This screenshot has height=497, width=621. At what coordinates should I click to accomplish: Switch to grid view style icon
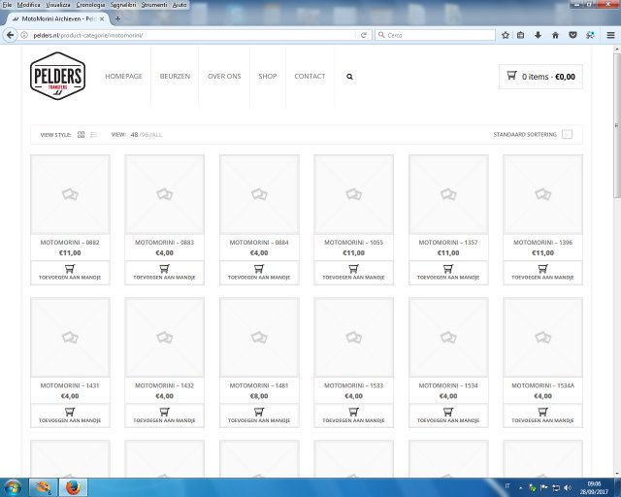(81, 135)
